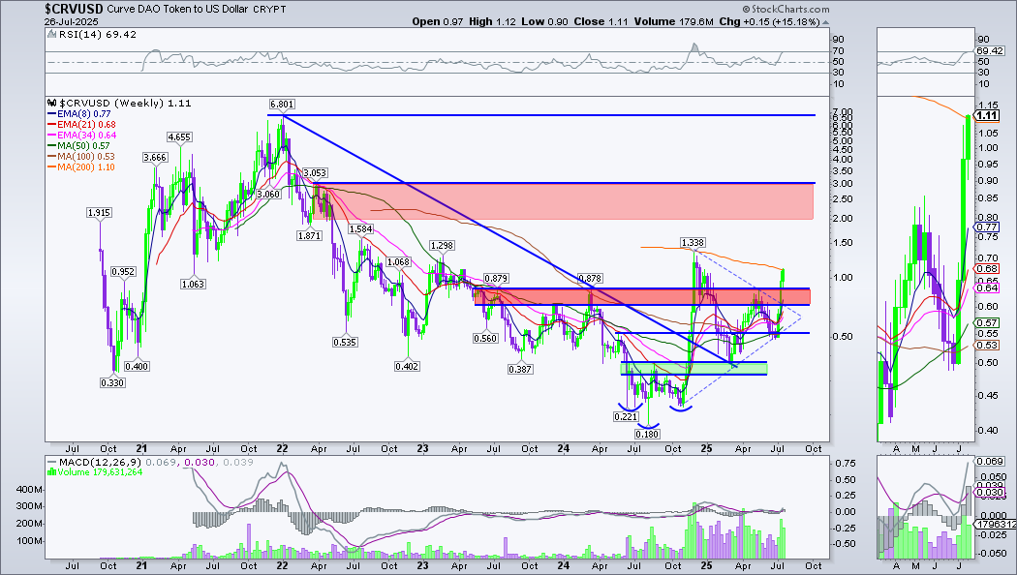This screenshot has height=575, width=1017.
Task: Click the 1.338 peak price label
Action: [693, 243]
